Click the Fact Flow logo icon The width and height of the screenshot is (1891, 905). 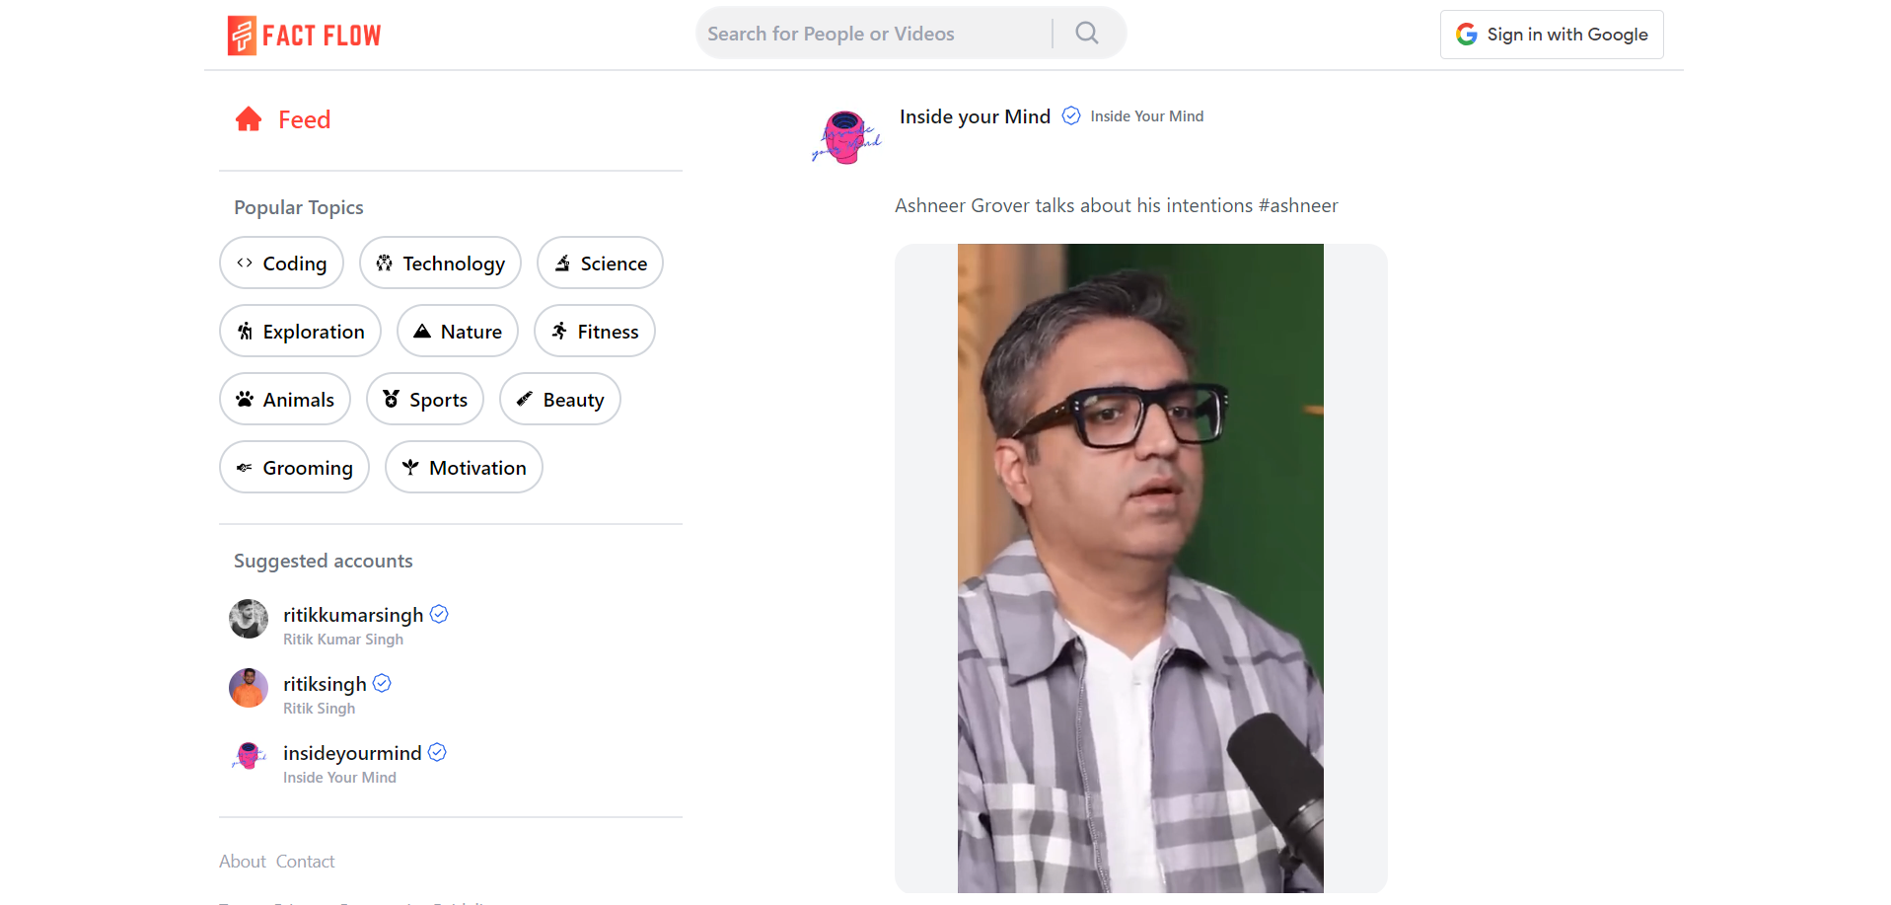click(x=240, y=35)
